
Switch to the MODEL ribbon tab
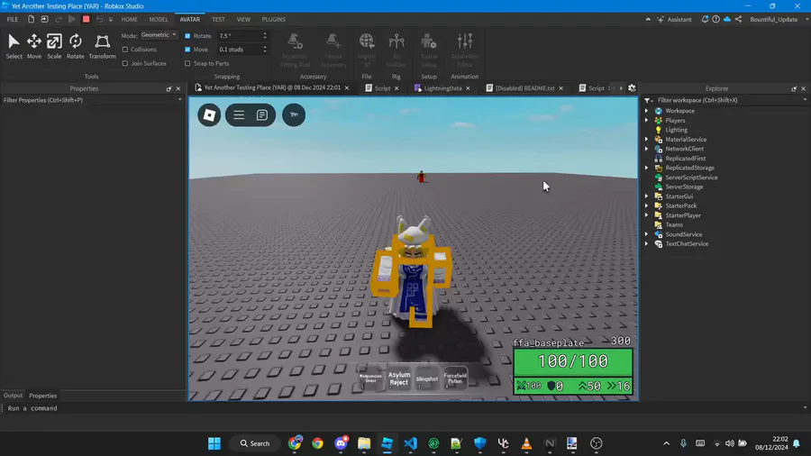pos(159,19)
